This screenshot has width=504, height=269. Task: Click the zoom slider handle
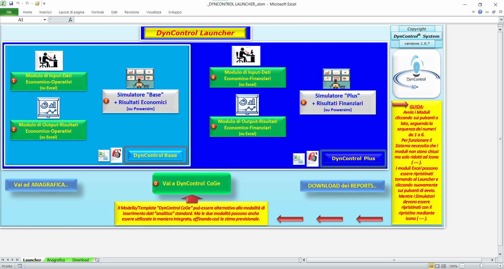(481, 266)
